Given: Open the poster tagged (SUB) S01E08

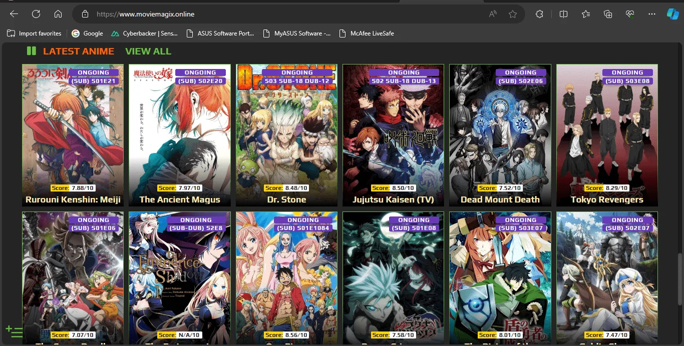Looking at the screenshot, I should pyautogui.click(x=394, y=277).
